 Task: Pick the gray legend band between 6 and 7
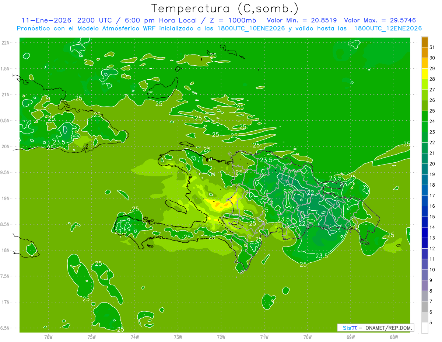click(425, 307)
